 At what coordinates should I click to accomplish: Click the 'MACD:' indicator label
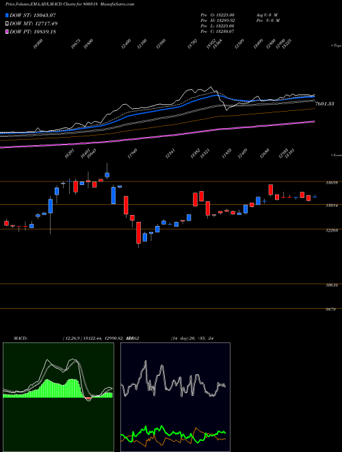[x=21, y=338]
